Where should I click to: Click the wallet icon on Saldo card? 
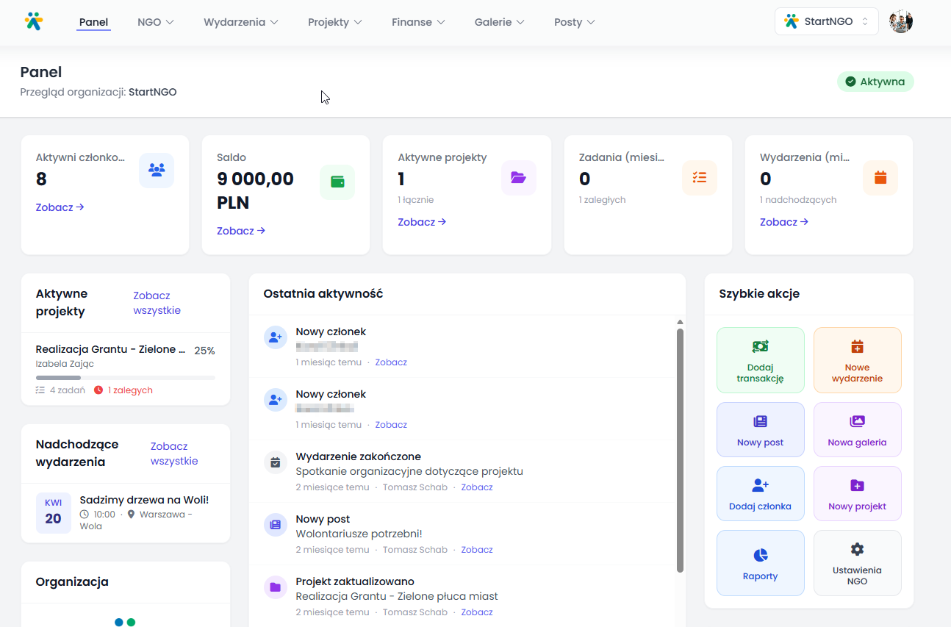[337, 182]
